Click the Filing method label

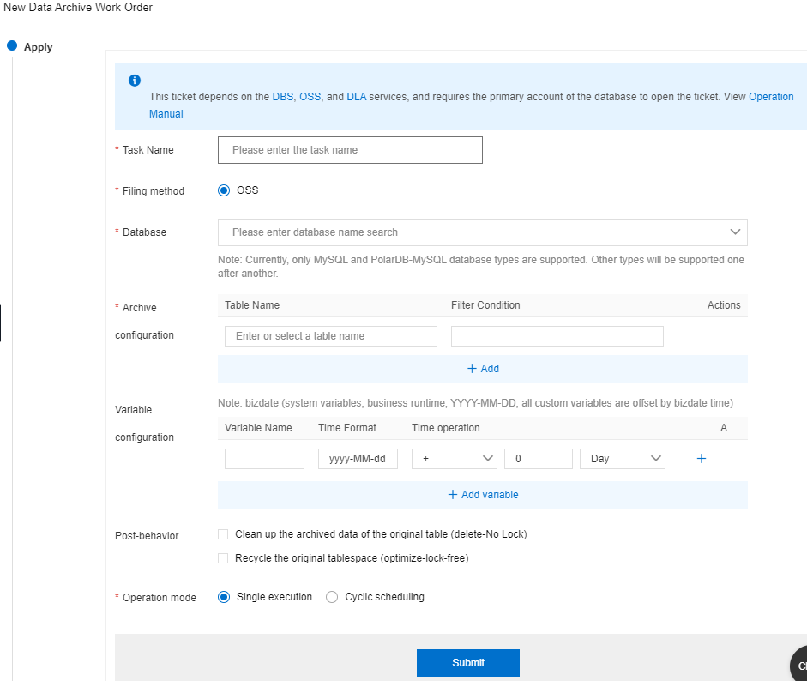click(153, 191)
